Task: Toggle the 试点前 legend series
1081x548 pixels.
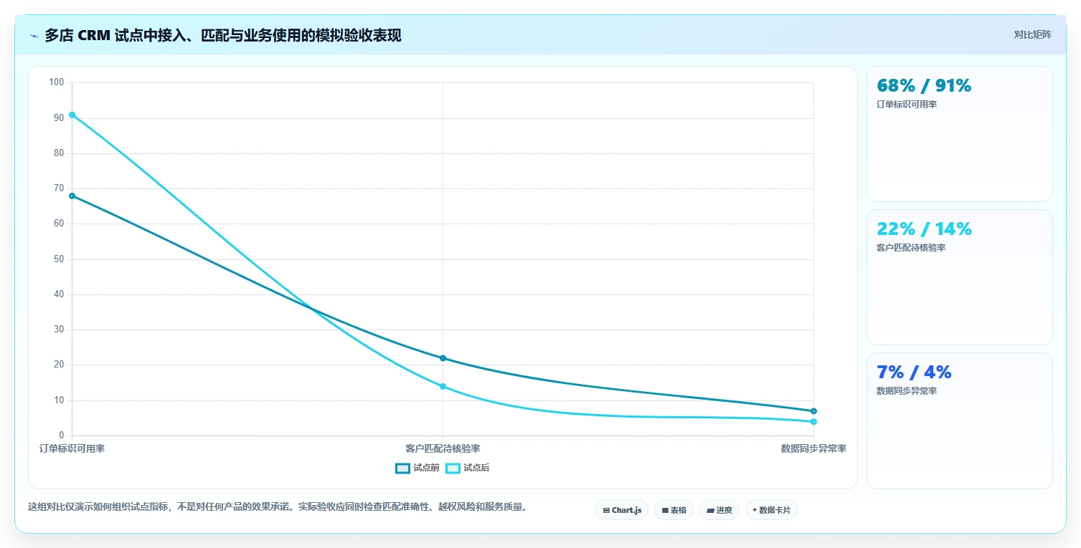Action: tap(417, 468)
